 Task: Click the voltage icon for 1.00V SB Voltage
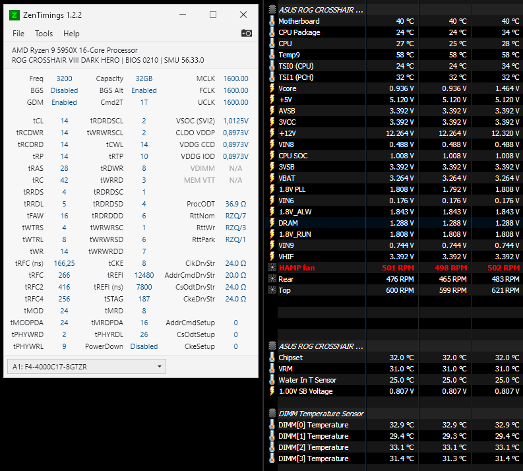272,391
